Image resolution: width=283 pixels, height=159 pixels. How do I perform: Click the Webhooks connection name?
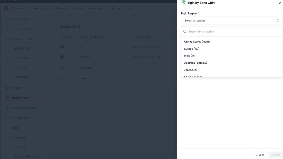(85, 68)
